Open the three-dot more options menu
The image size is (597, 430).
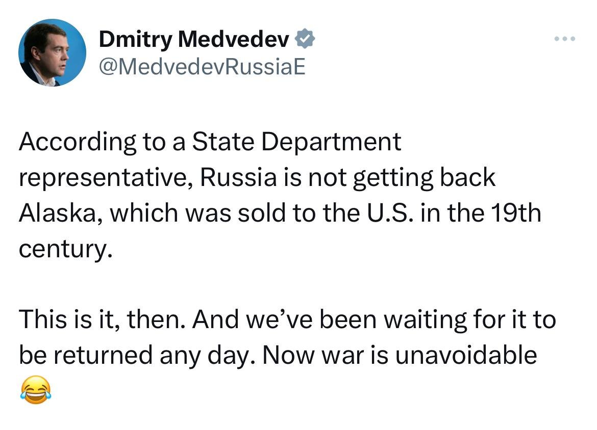565,39
